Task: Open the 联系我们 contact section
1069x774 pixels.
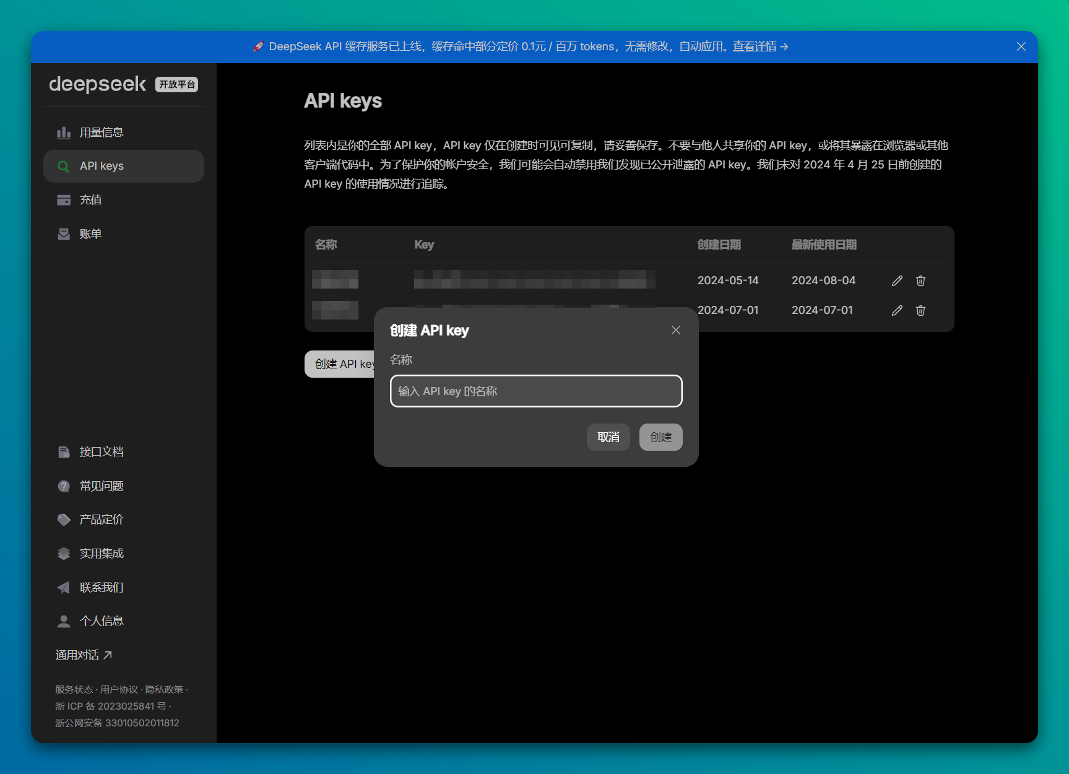Action: tap(101, 587)
